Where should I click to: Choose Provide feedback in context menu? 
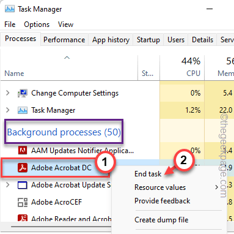(163, 201)
